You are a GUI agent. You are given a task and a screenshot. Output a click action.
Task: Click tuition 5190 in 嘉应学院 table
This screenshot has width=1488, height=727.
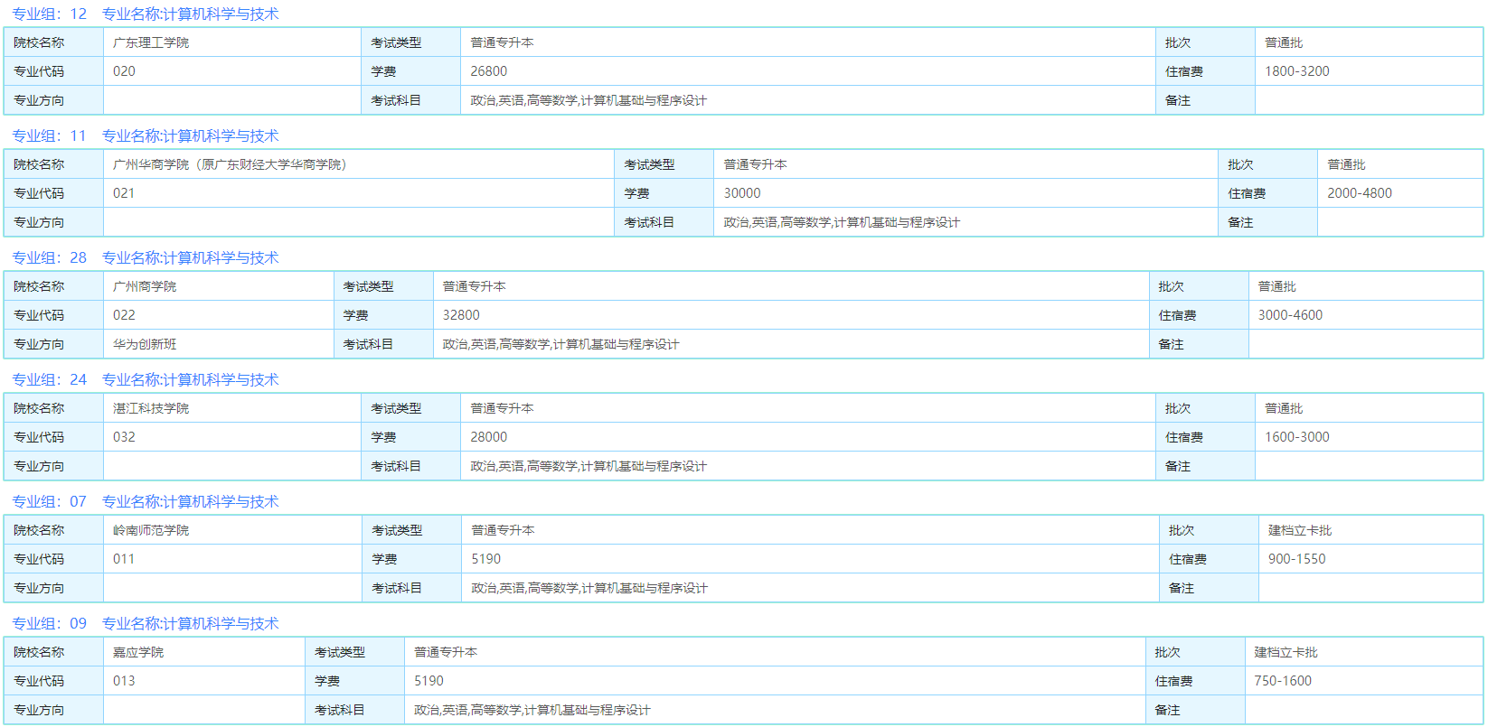click(429, 681)
